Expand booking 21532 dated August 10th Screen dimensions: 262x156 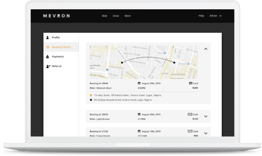pos(206,133)
